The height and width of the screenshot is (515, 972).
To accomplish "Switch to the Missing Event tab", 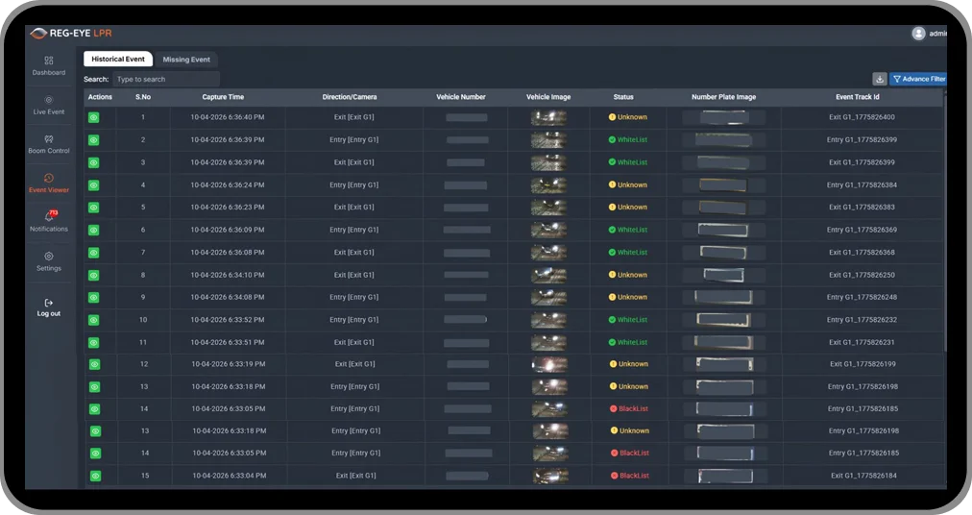I will 186,60.
